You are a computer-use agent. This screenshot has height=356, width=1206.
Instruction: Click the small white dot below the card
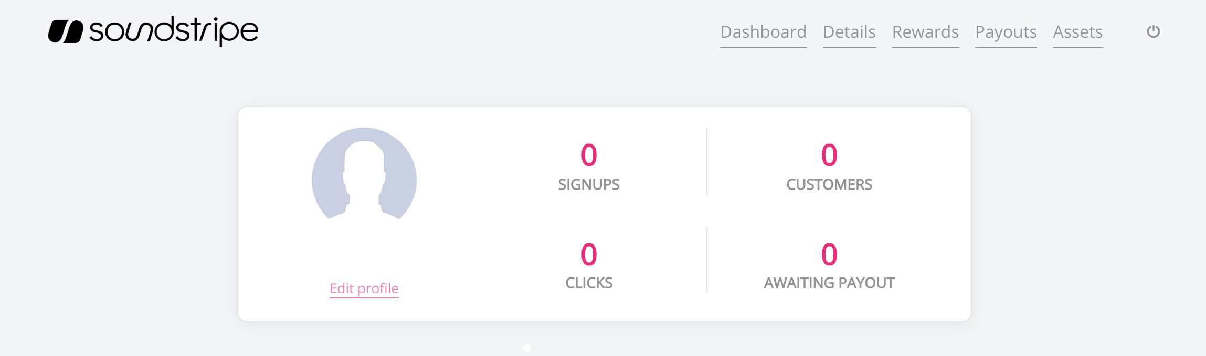click(527, 348)
